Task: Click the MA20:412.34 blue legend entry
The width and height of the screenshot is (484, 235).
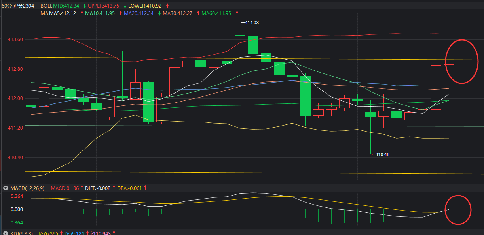Action: (139, 13)
